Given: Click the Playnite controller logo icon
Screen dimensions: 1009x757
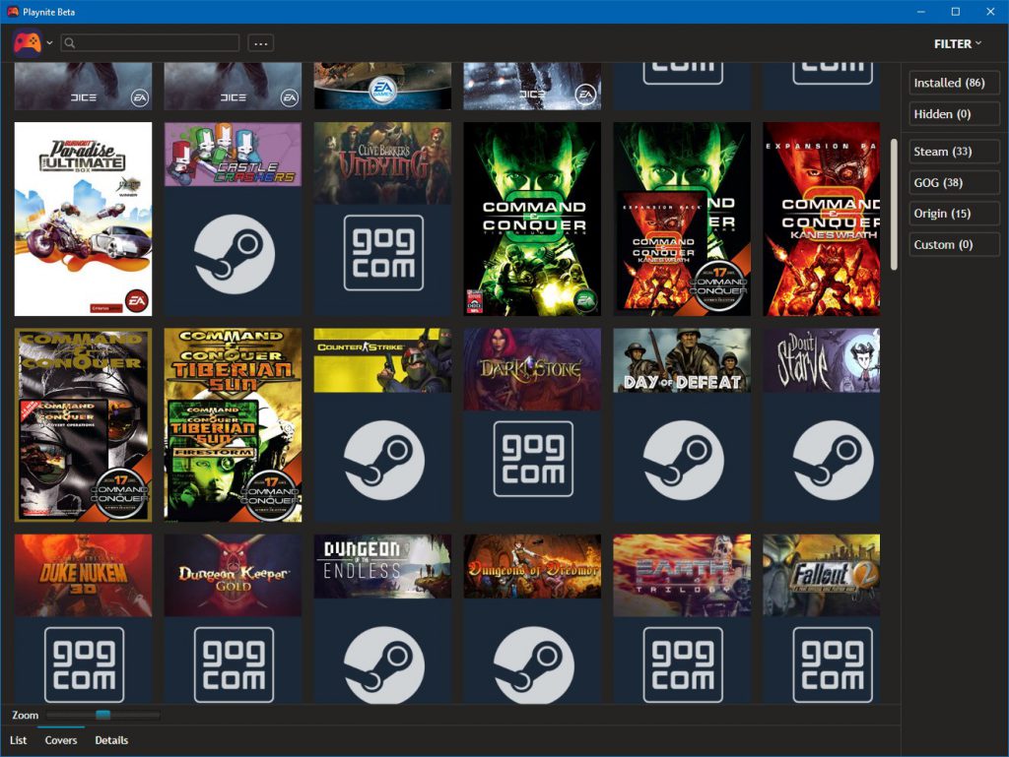Looking at the screenshot, I should [27, 42].
